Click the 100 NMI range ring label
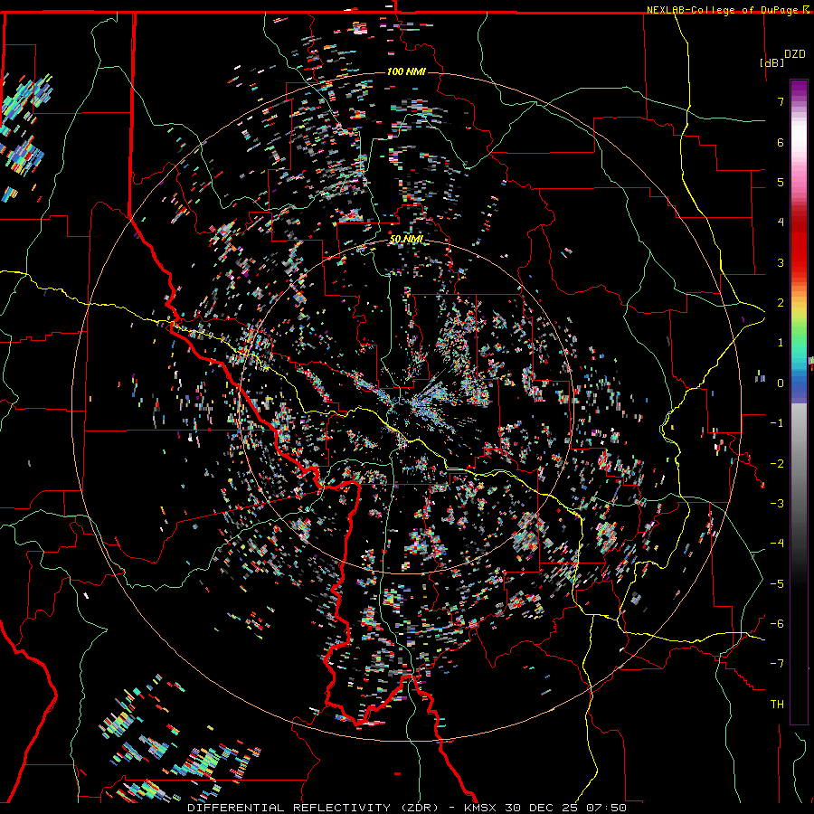Screen dimensions: 814x814 [406, 71]
